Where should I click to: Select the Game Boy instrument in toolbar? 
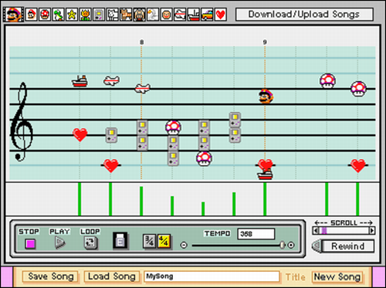(x=99, y=14)
